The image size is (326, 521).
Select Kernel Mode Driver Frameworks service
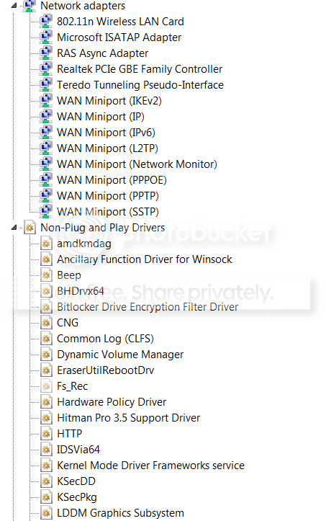click(150, 466)
